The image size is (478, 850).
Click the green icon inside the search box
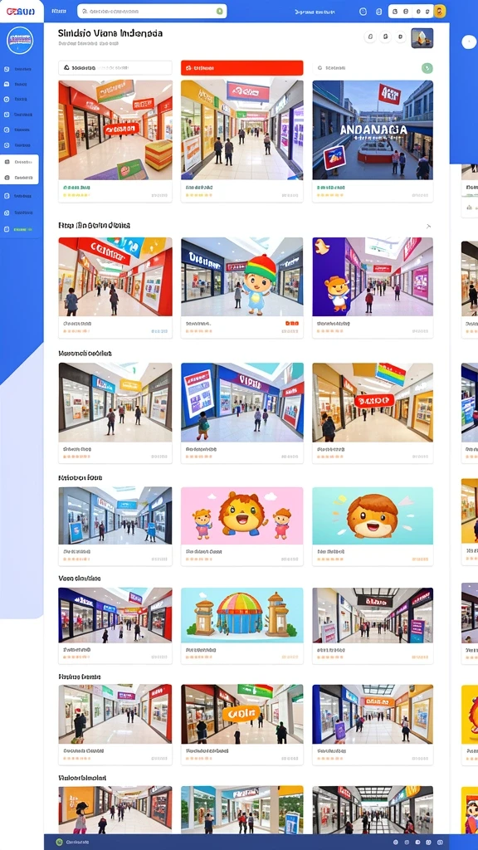click(x=219, y=11)
